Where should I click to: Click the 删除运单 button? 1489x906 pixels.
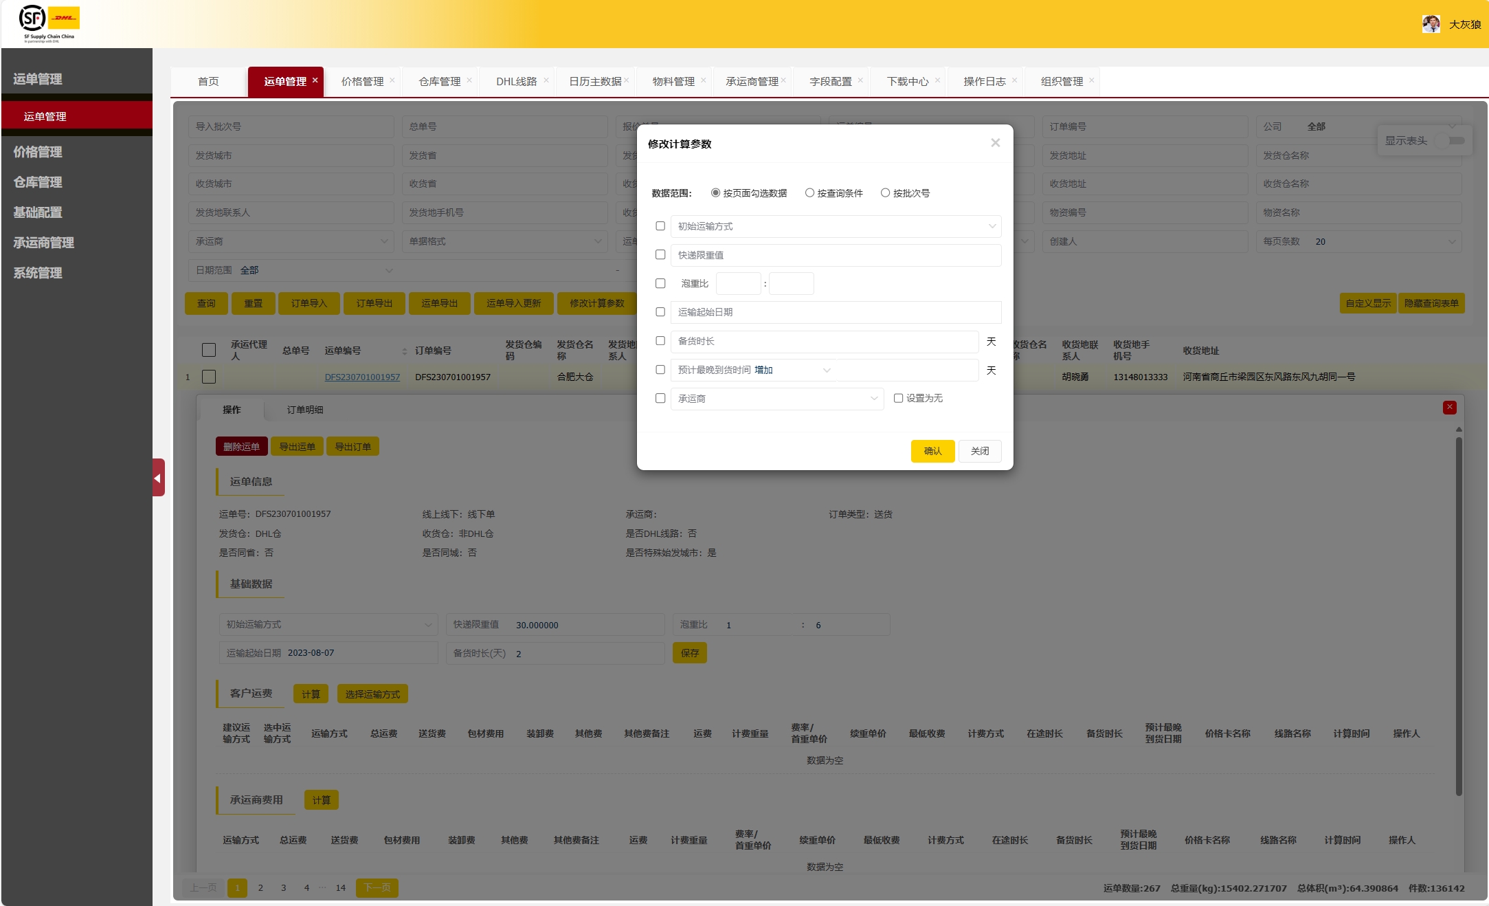point(241,446)
